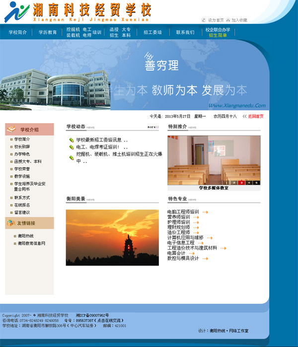Open the 招工委培 navigation menu item
This screenshot has height=347, width=298.
pyautogui.click(x=152, y=32)
